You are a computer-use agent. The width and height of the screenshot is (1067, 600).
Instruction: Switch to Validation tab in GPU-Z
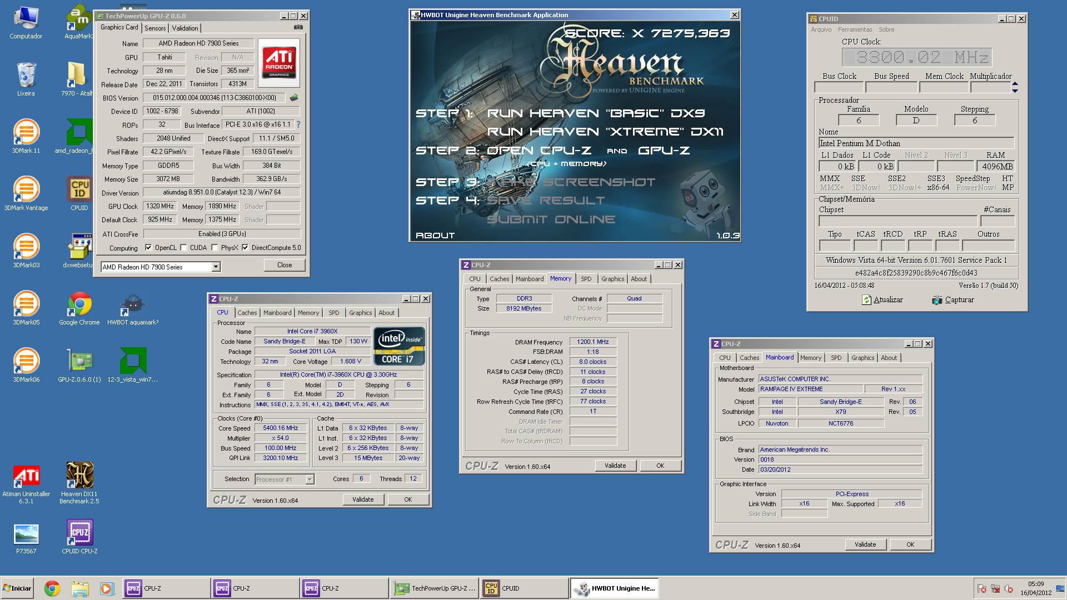(185, 28)
